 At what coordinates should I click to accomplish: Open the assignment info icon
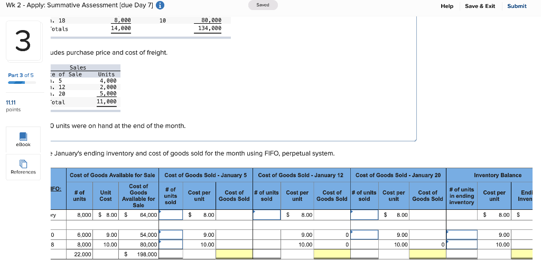(160, 5)
